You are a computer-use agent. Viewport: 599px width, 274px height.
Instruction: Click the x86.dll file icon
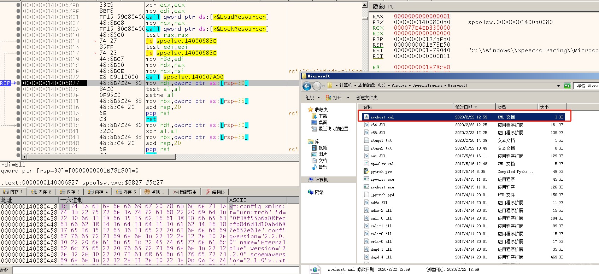pos(366,133)
